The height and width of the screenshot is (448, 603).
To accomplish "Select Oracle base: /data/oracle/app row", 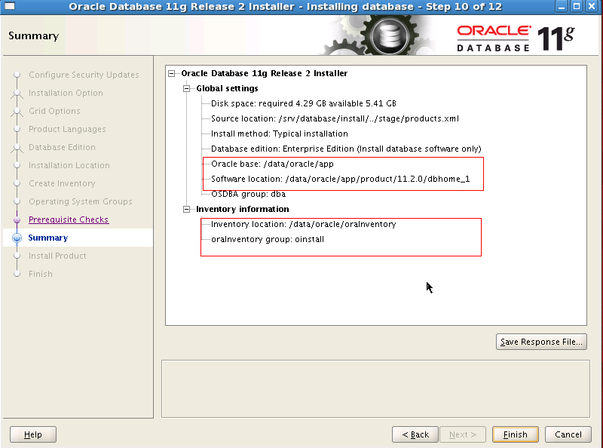I will 272,164.
